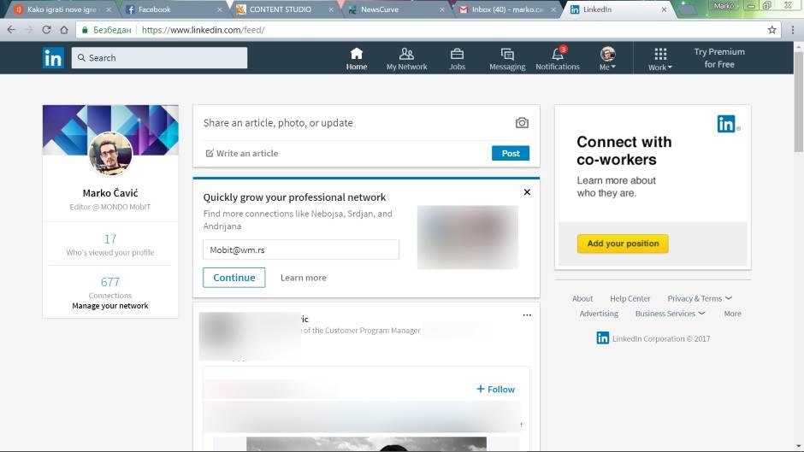Viewport: 804px width, 452px height.
Task: Open Messaging
Action: 507,58
